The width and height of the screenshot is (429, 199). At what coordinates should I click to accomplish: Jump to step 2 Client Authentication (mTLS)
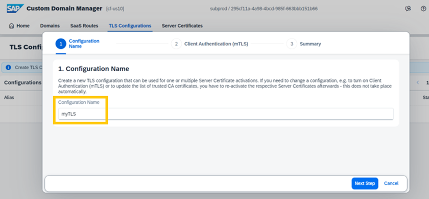click(x=209, y=44)
